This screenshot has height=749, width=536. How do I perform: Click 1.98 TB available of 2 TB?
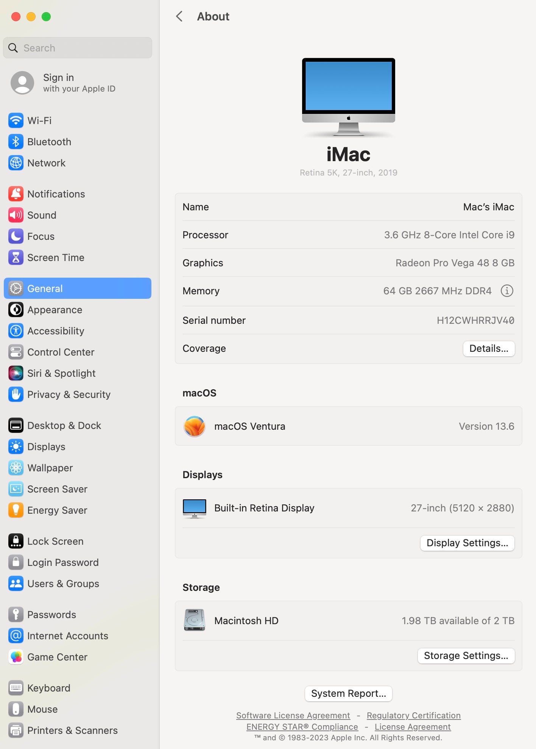[458, 621]
